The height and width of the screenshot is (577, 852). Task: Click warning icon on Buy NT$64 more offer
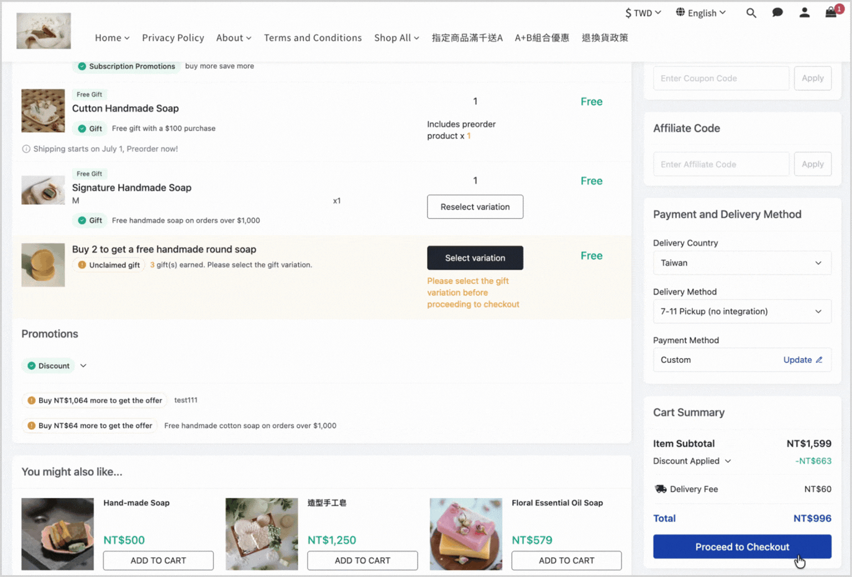[32, 426]
